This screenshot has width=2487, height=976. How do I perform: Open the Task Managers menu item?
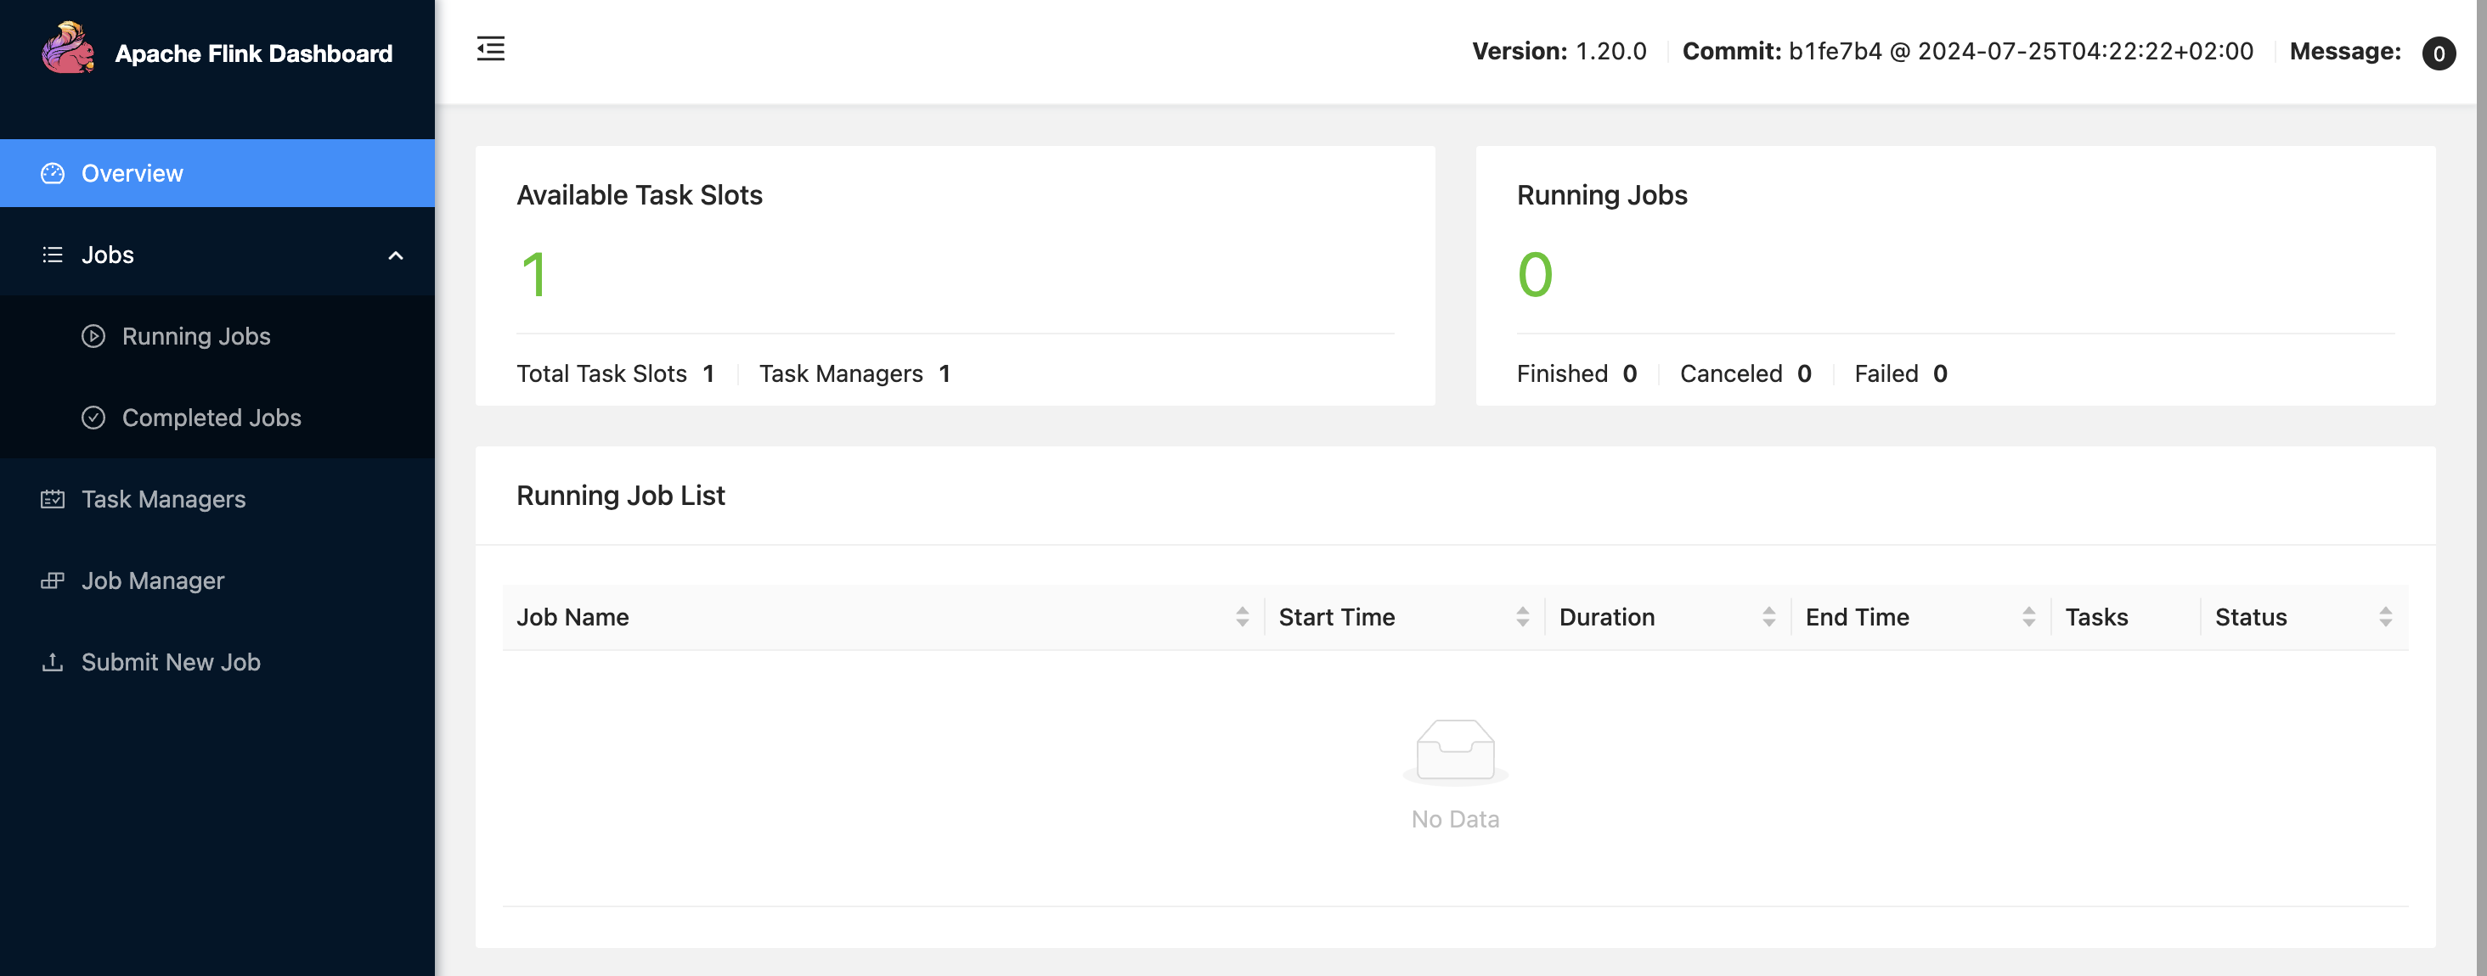click(x=163, y=499)
